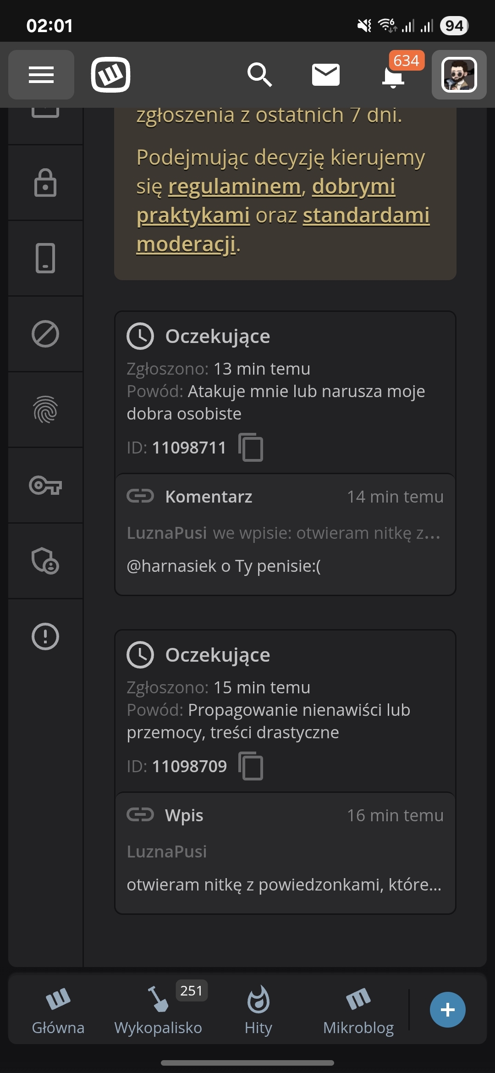Open the key sidebar section
Viewport: 495px width, 1073px height.
[45, 485]
